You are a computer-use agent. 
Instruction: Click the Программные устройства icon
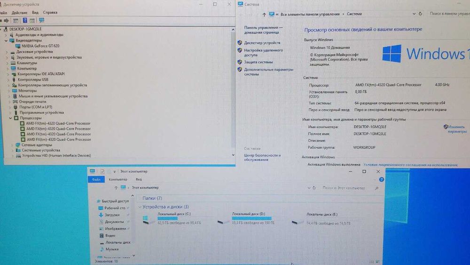click(x=16, y=112)
